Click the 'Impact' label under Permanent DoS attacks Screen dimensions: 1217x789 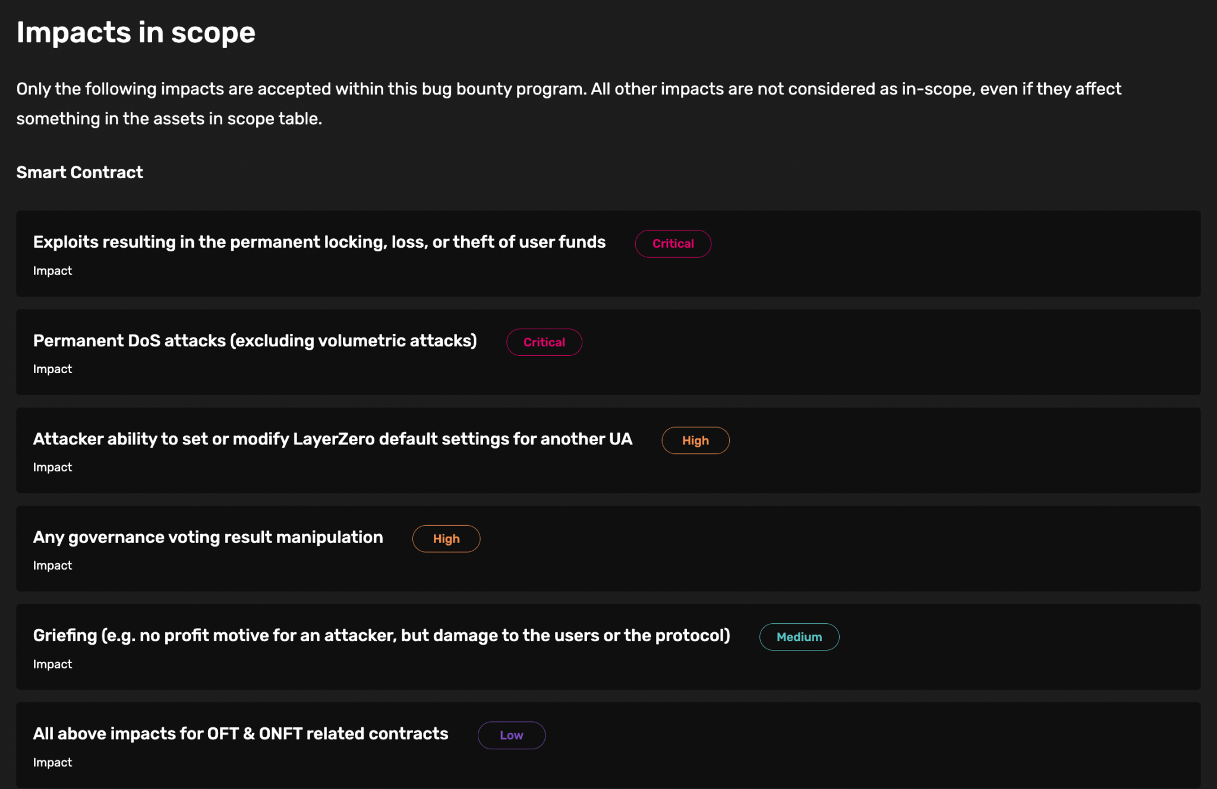[52, 369]
